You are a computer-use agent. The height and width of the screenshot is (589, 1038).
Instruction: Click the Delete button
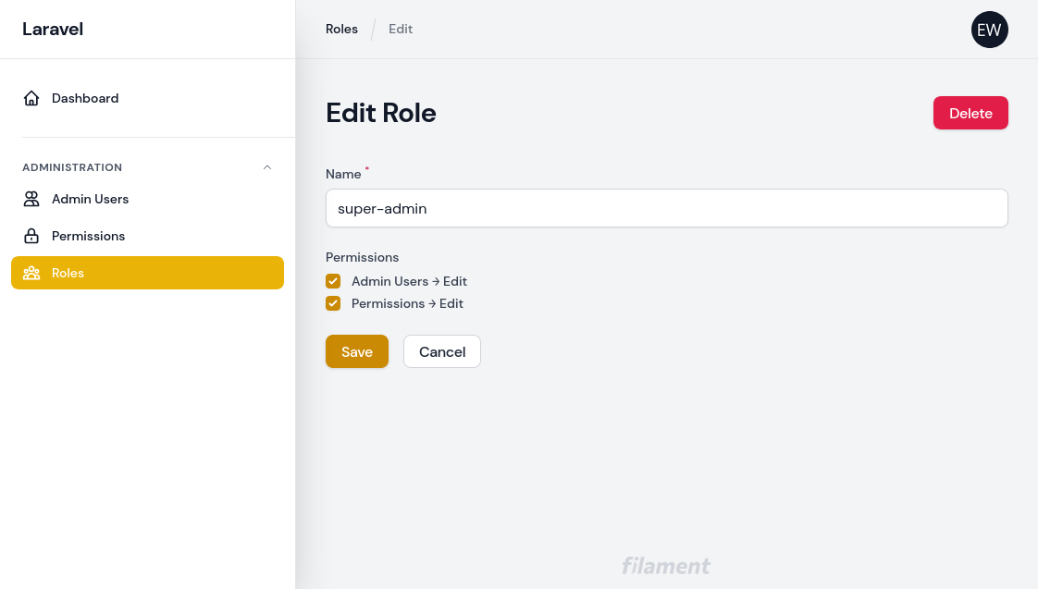[x=970, y=113]
